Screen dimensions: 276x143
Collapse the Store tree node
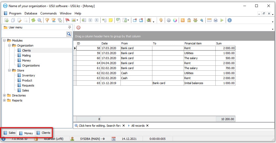(x=9, y=70)
